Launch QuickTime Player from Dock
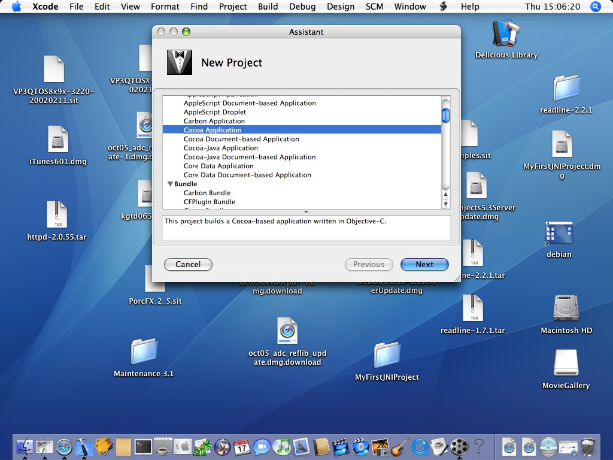The image size is (613, 460). click(420, 446)
